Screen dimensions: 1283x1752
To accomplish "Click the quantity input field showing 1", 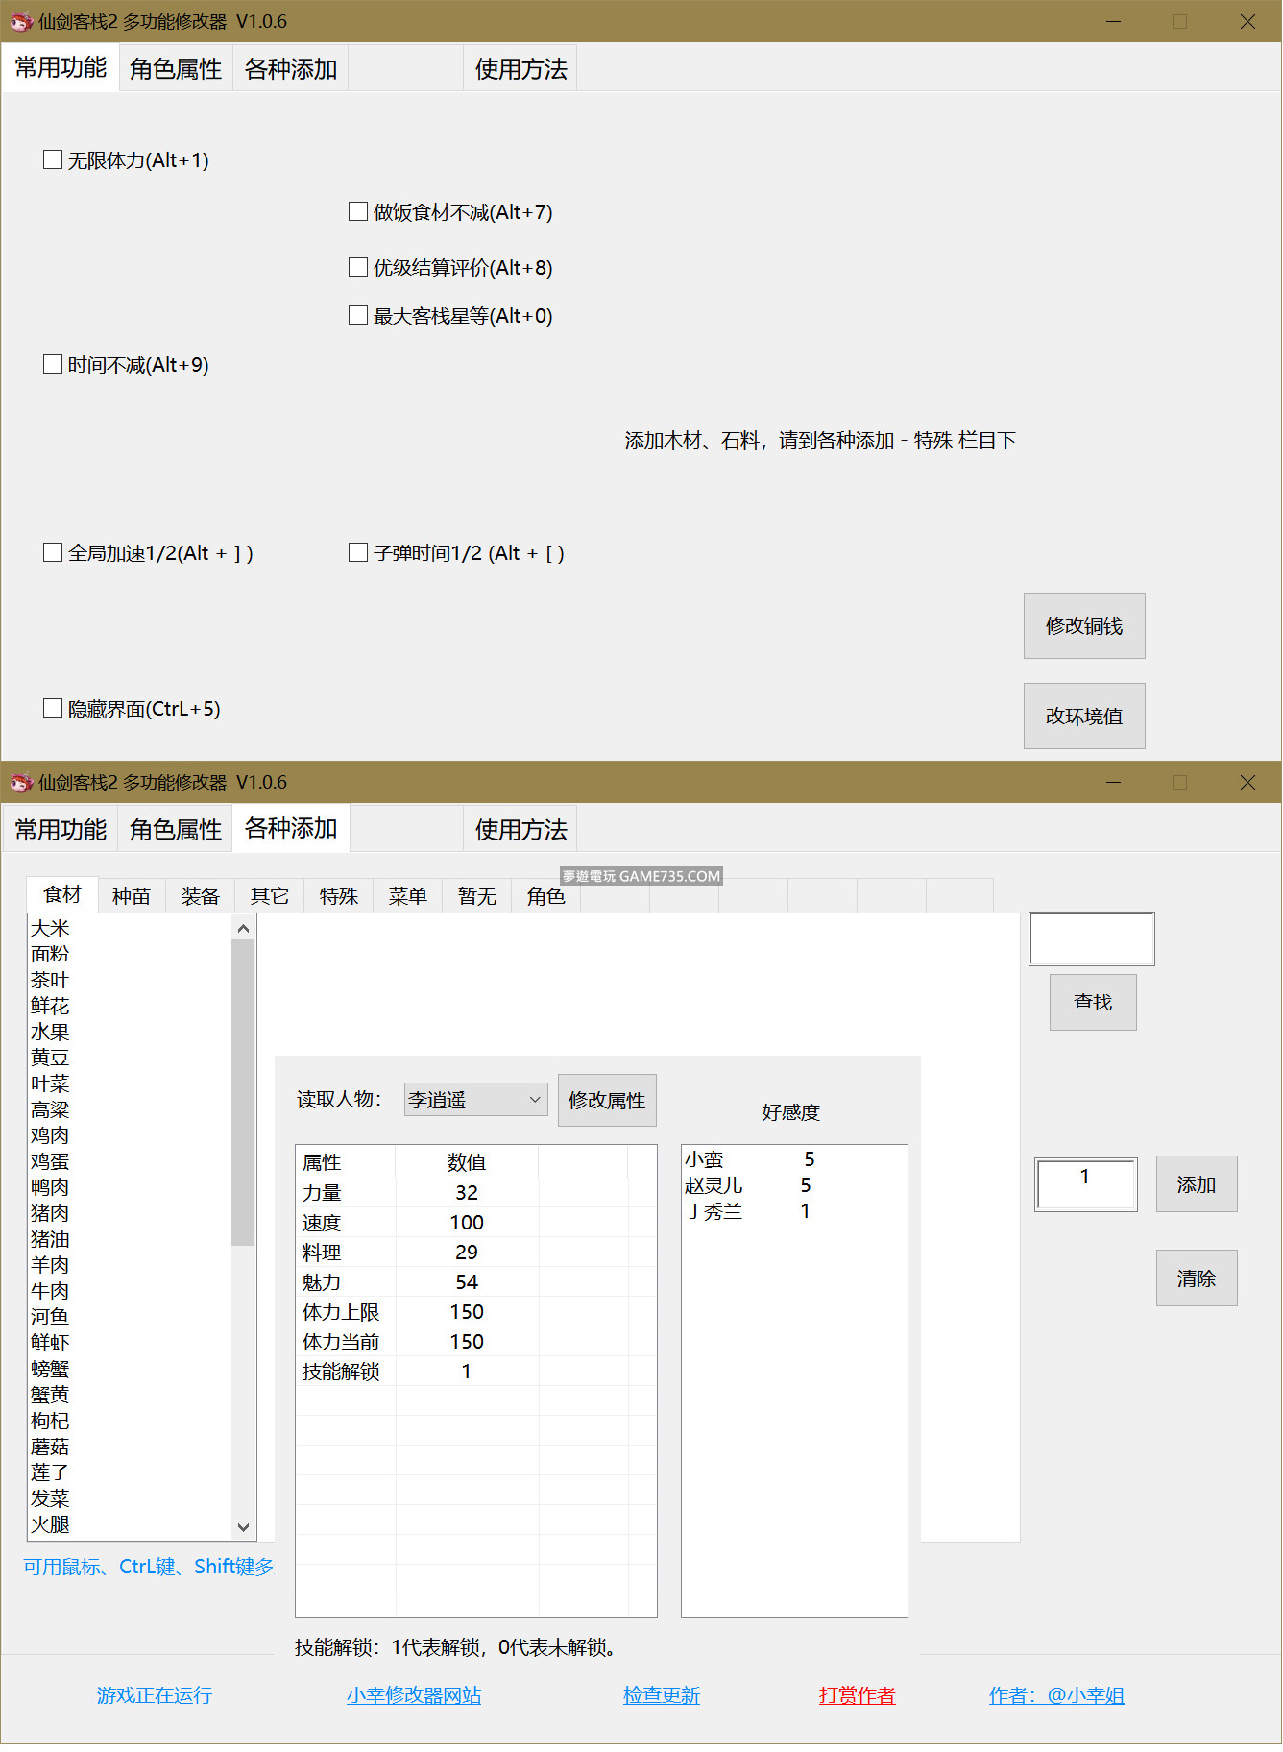I will (x=1086, y=1184).
